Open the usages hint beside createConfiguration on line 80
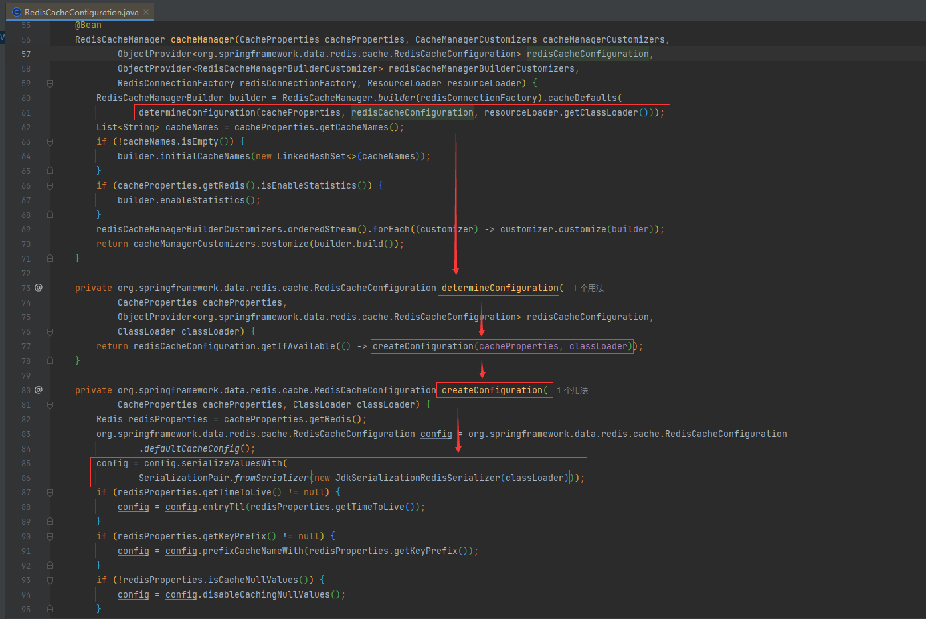The image size is (926, 619). coord(572,391)
